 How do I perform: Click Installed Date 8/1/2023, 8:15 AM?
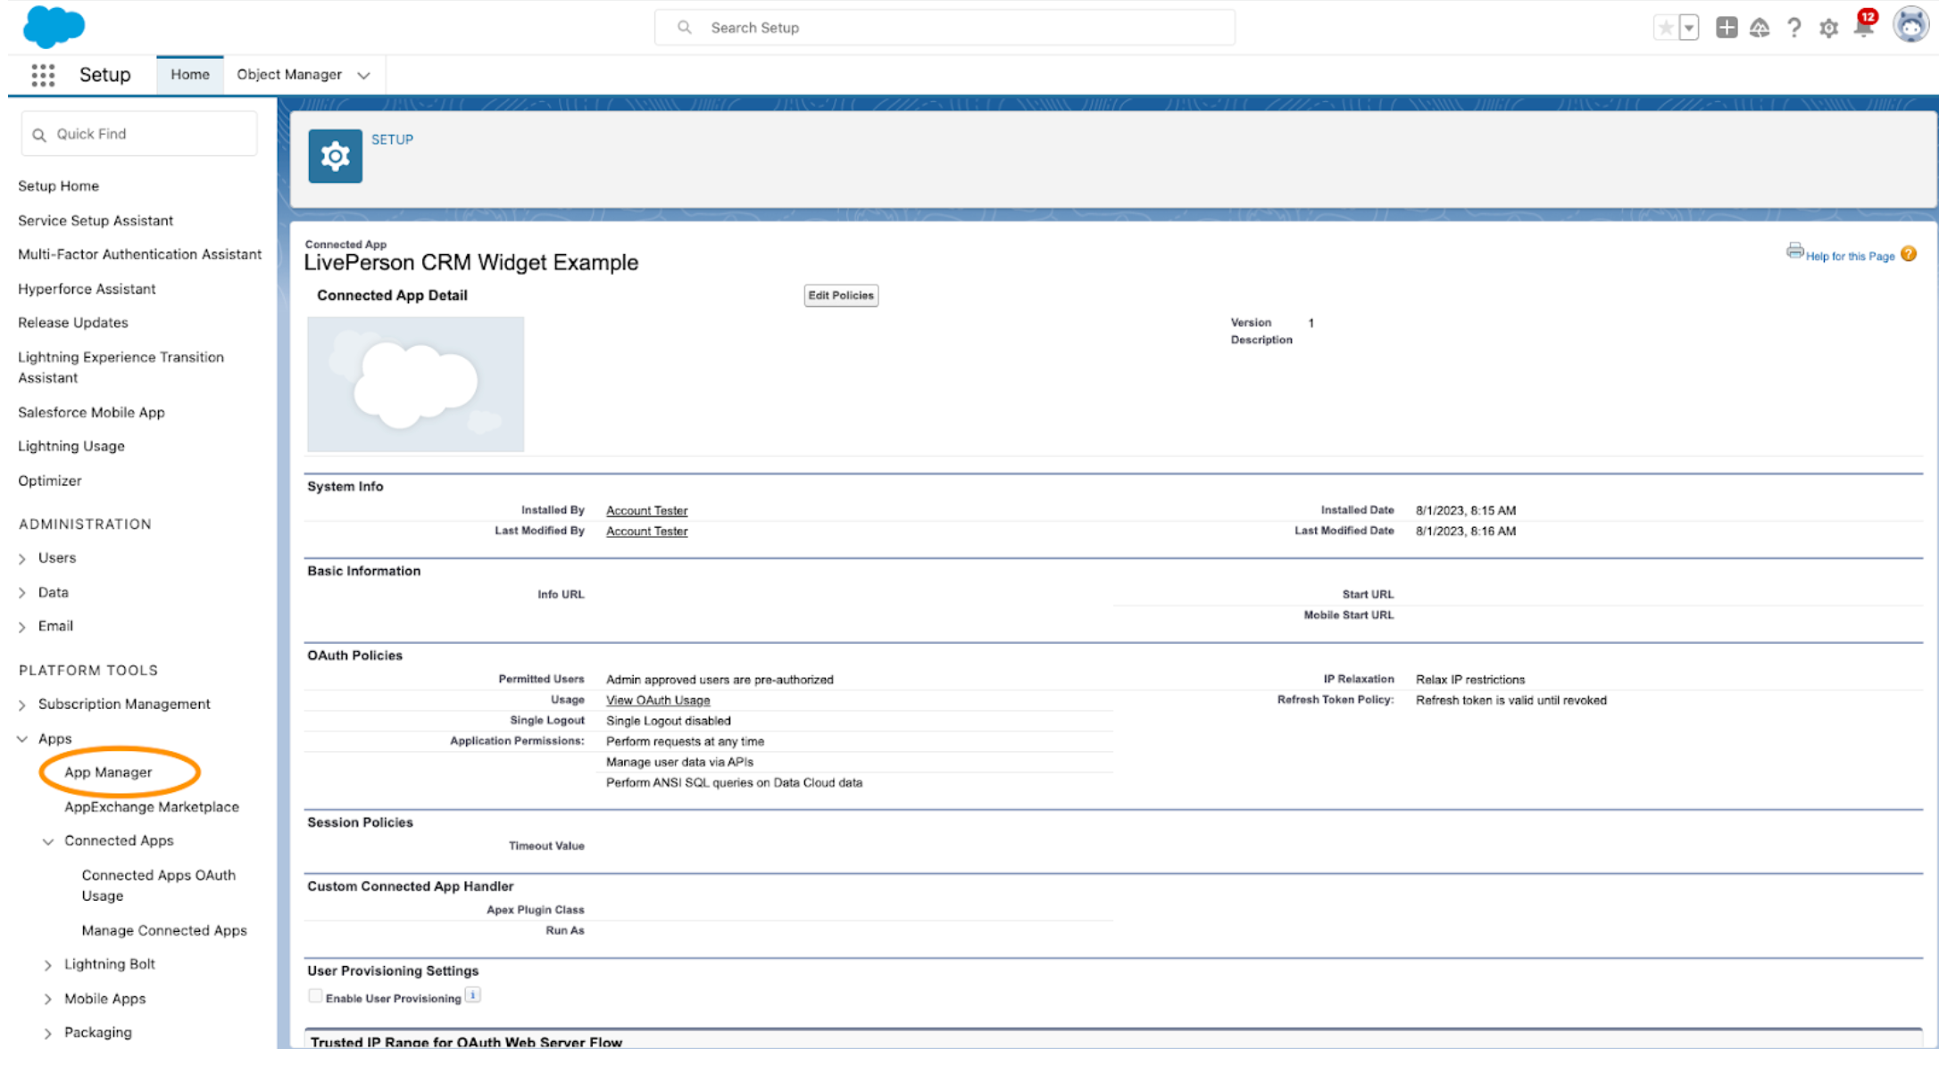click(1466, 511)
